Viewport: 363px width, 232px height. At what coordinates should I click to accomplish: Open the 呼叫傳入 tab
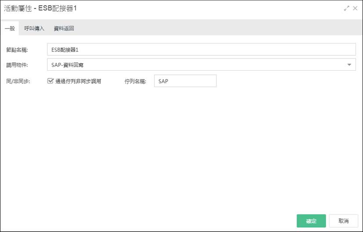point(34,29)
